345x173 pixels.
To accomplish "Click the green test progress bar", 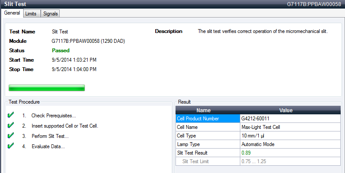I will tap(47, 88).
